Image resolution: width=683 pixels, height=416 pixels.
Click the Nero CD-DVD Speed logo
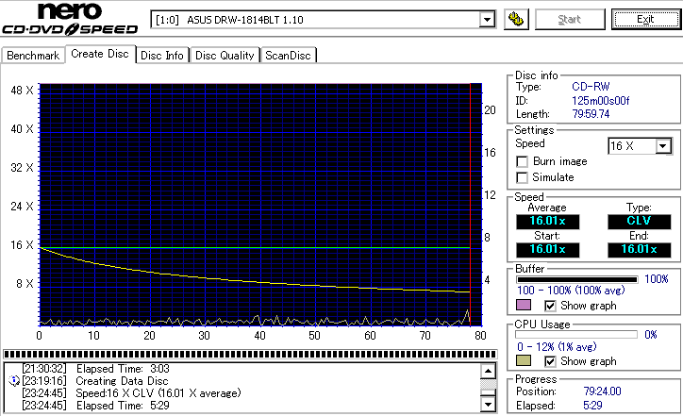pyautogui.click(x=71, y=21)
